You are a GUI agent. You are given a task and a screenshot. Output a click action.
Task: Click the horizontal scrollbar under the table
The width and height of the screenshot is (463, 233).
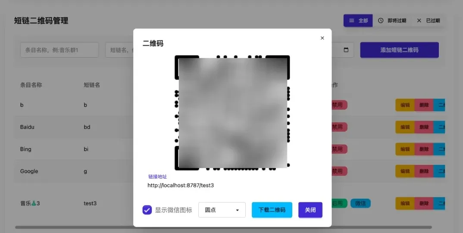coord(223,227)
